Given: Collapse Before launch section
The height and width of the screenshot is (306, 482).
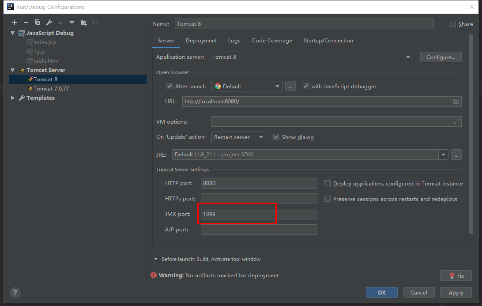Looking at the screenshot, I should pyautogui.click(x=156, y=259).
